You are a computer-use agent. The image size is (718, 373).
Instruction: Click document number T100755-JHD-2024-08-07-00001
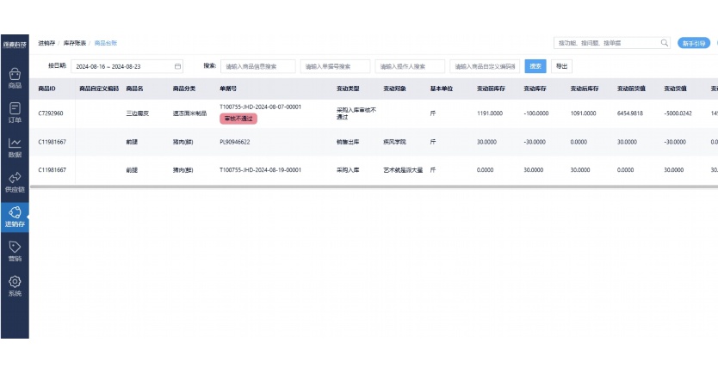point(260,107)
